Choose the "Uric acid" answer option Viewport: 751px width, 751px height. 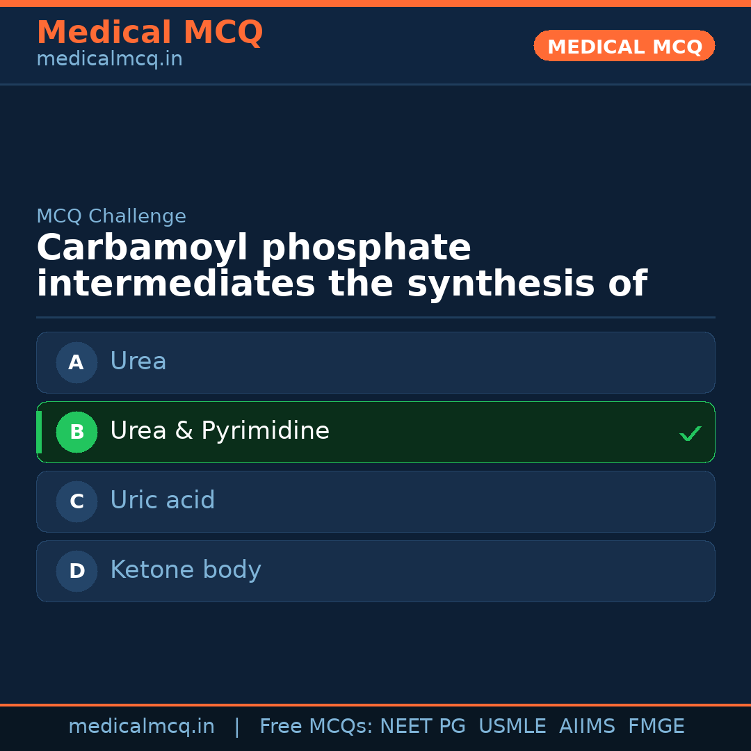pos(163,501)
